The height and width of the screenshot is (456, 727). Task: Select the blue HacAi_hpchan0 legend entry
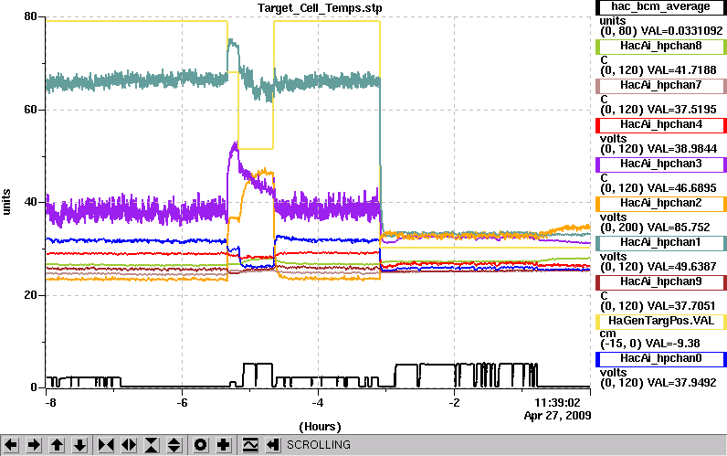coord(660,359)
